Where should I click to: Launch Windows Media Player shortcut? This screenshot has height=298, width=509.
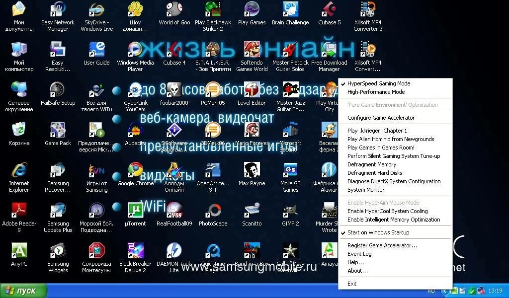[x=135, y=50]
